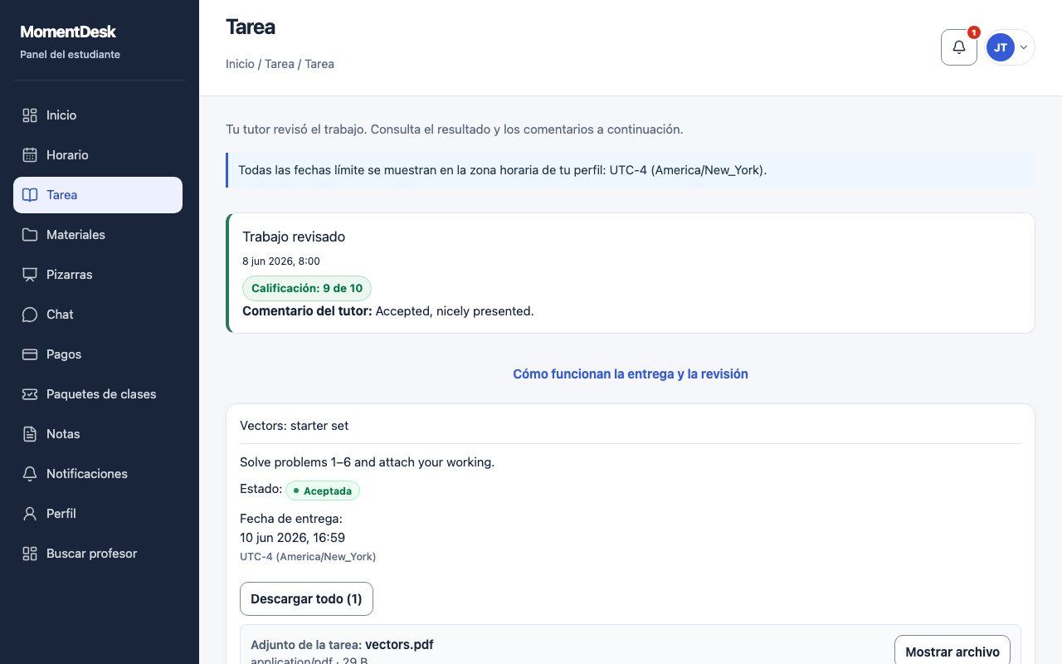
Task: Click the review date 8 jun 2026, 8:00
Action: pos(281,261)
